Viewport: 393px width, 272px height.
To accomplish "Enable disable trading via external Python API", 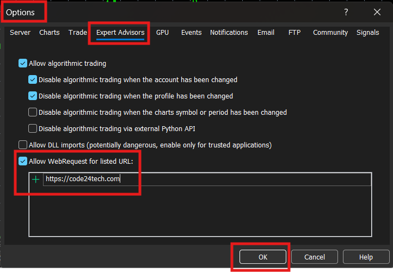I will coord(33,128).
